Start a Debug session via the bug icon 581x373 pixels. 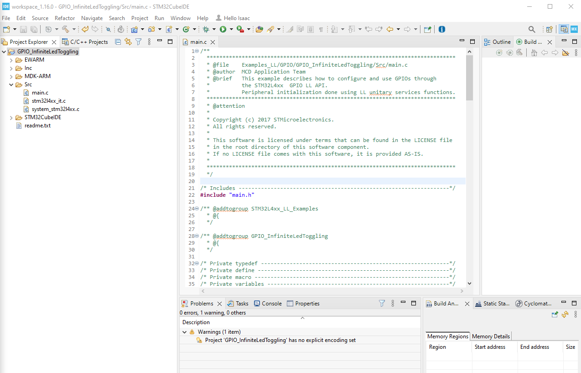pos(206,29)
